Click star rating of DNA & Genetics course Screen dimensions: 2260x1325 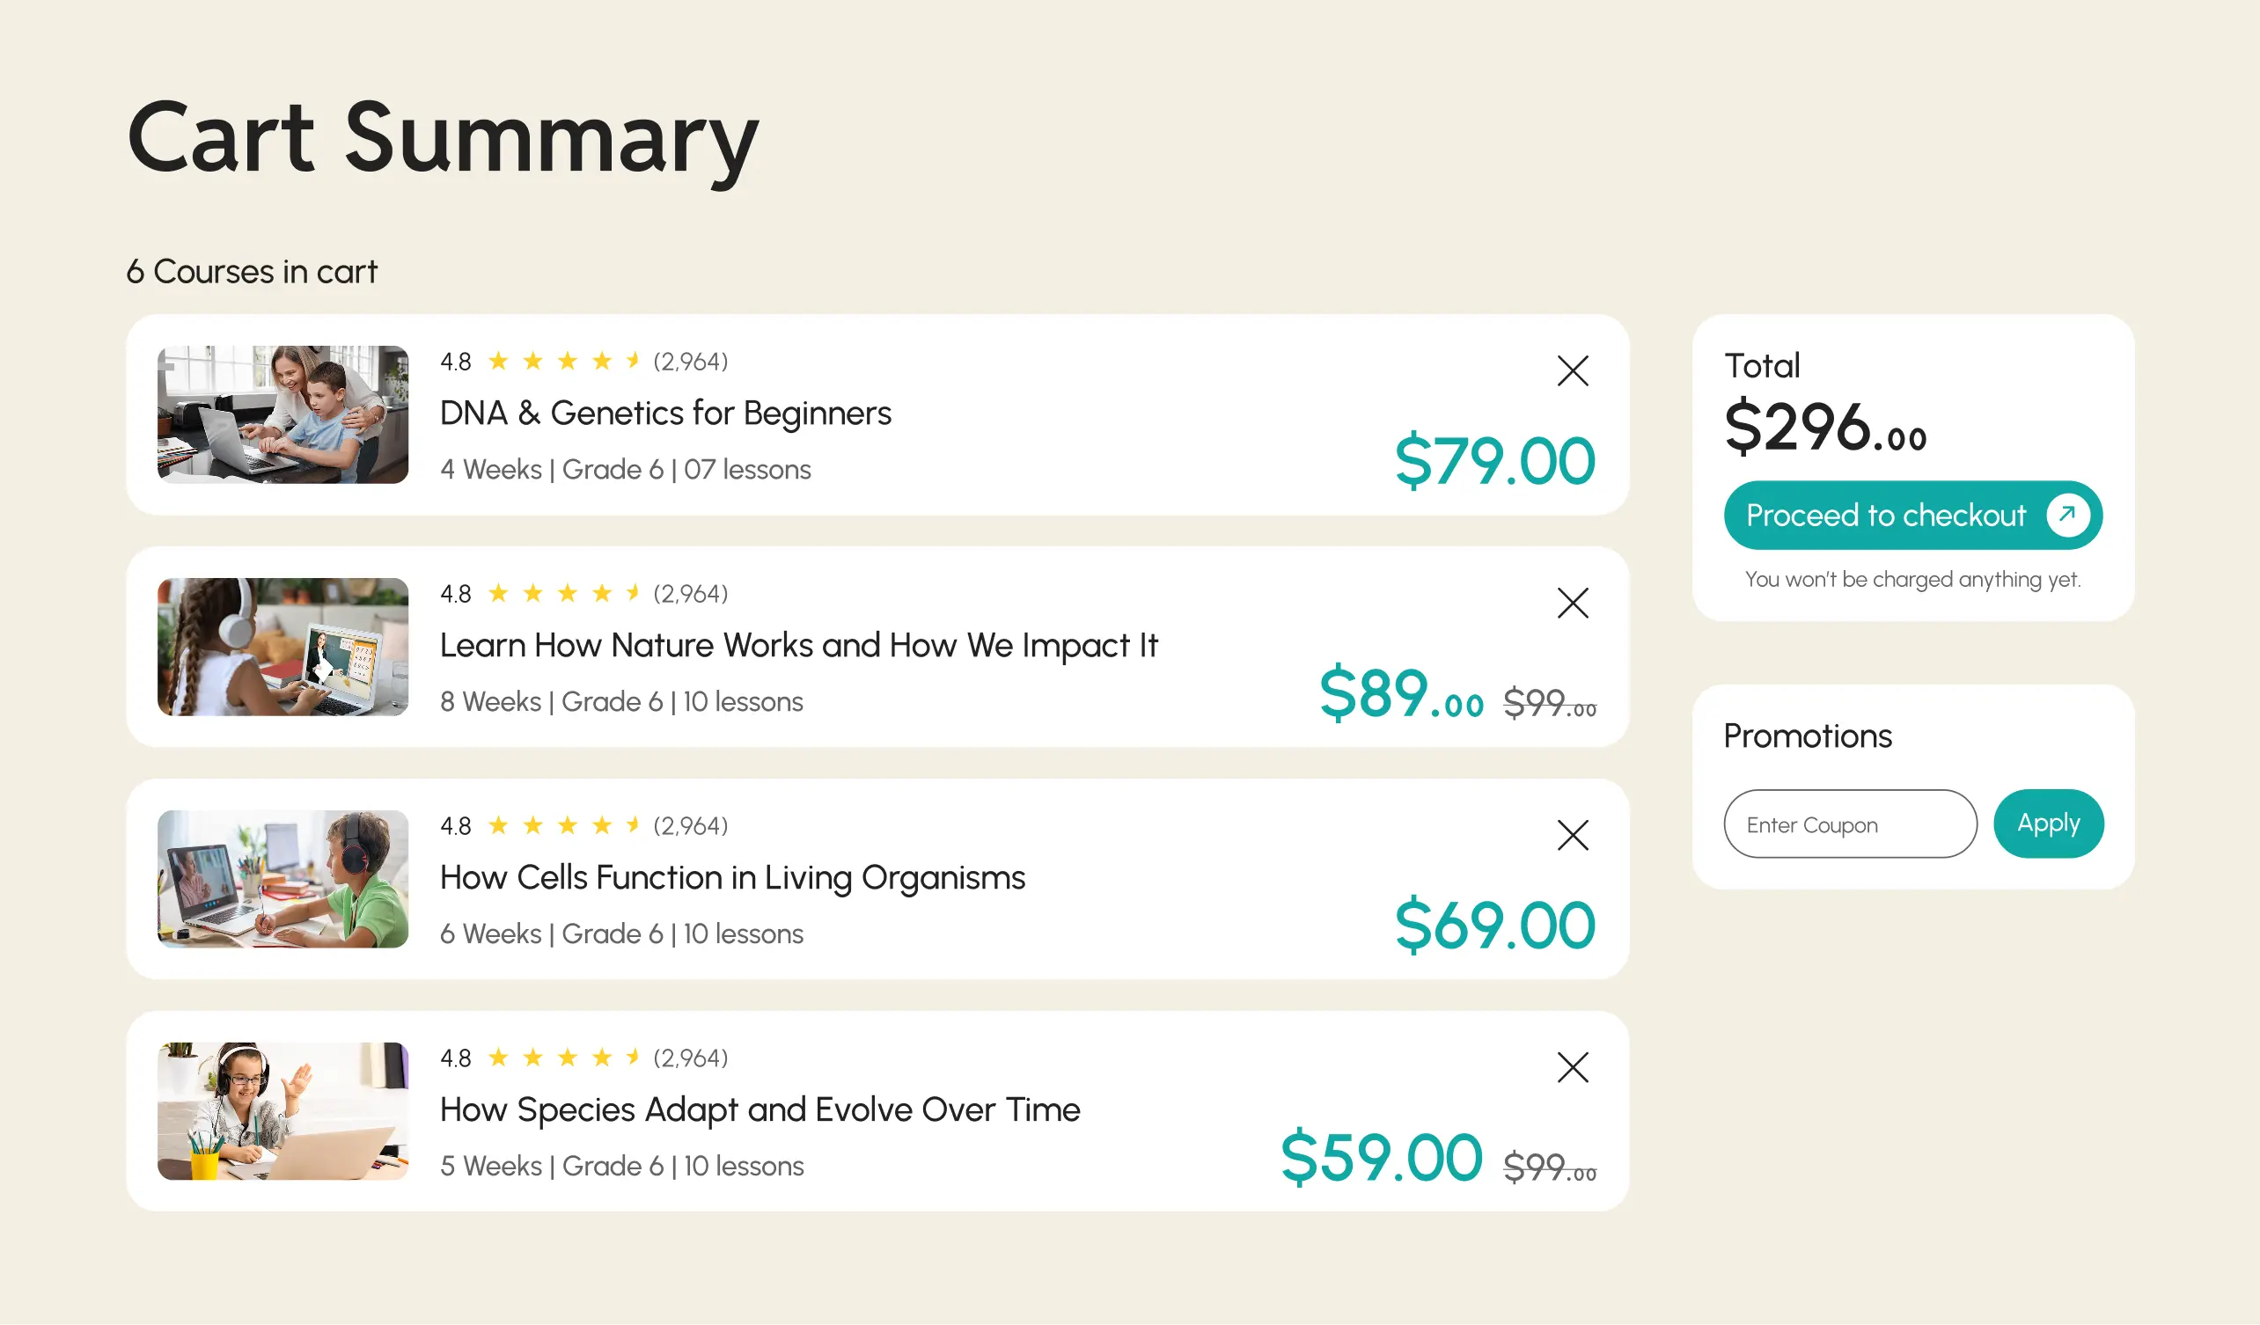point(563,362)
